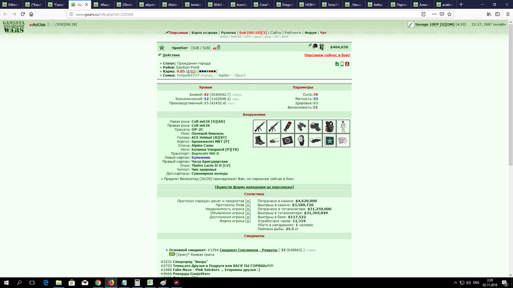Click the green star icon beside -SpenSer-
Viewport: 513px width, 288px height.
162,48
